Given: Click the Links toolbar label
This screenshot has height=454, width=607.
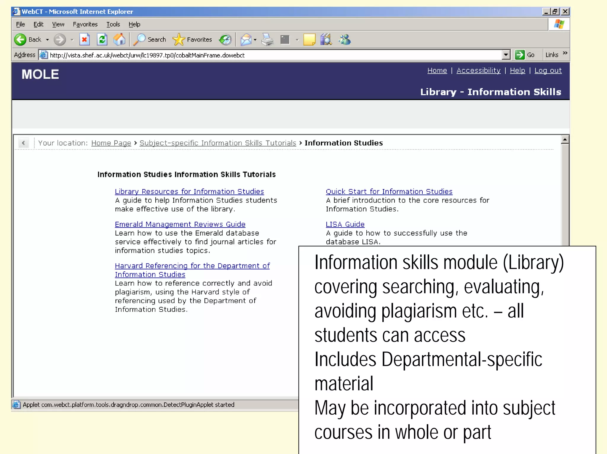Looking at the screenshot, I should (552, 55).
